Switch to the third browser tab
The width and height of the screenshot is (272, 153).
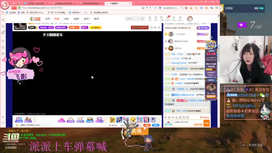point(91,3)
